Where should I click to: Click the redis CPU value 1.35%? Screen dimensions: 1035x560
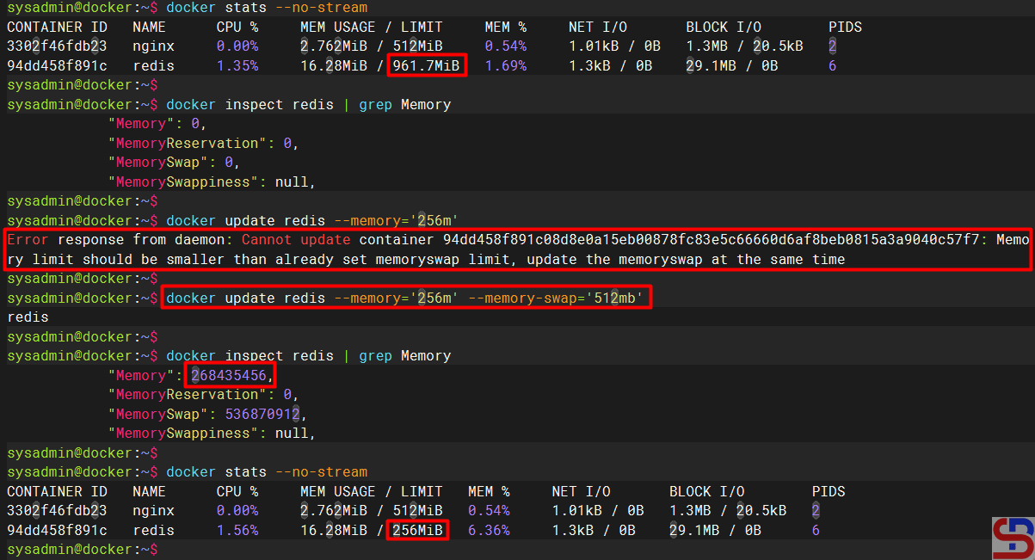coord(237,65)
